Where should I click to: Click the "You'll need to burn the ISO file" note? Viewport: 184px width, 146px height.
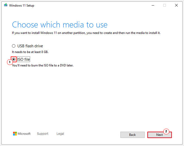(x=43, y=65)
